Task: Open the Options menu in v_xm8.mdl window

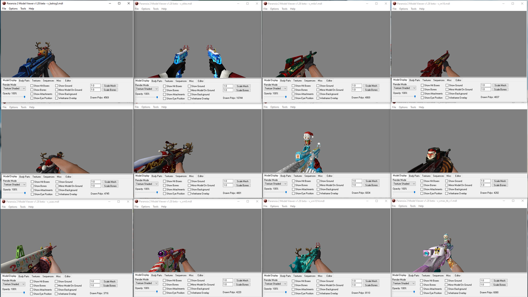Action: pos(146,207)
